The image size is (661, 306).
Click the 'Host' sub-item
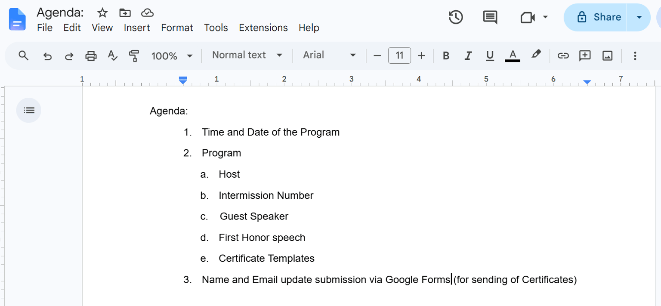pos(229,174)
